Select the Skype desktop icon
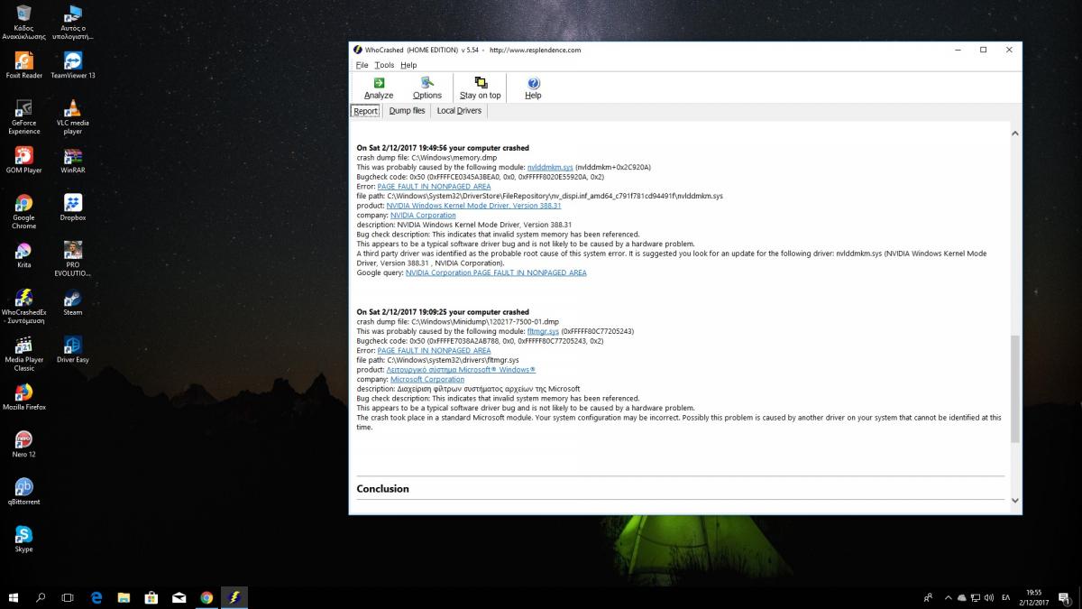The image size is (1082, 609). (24, 539)
